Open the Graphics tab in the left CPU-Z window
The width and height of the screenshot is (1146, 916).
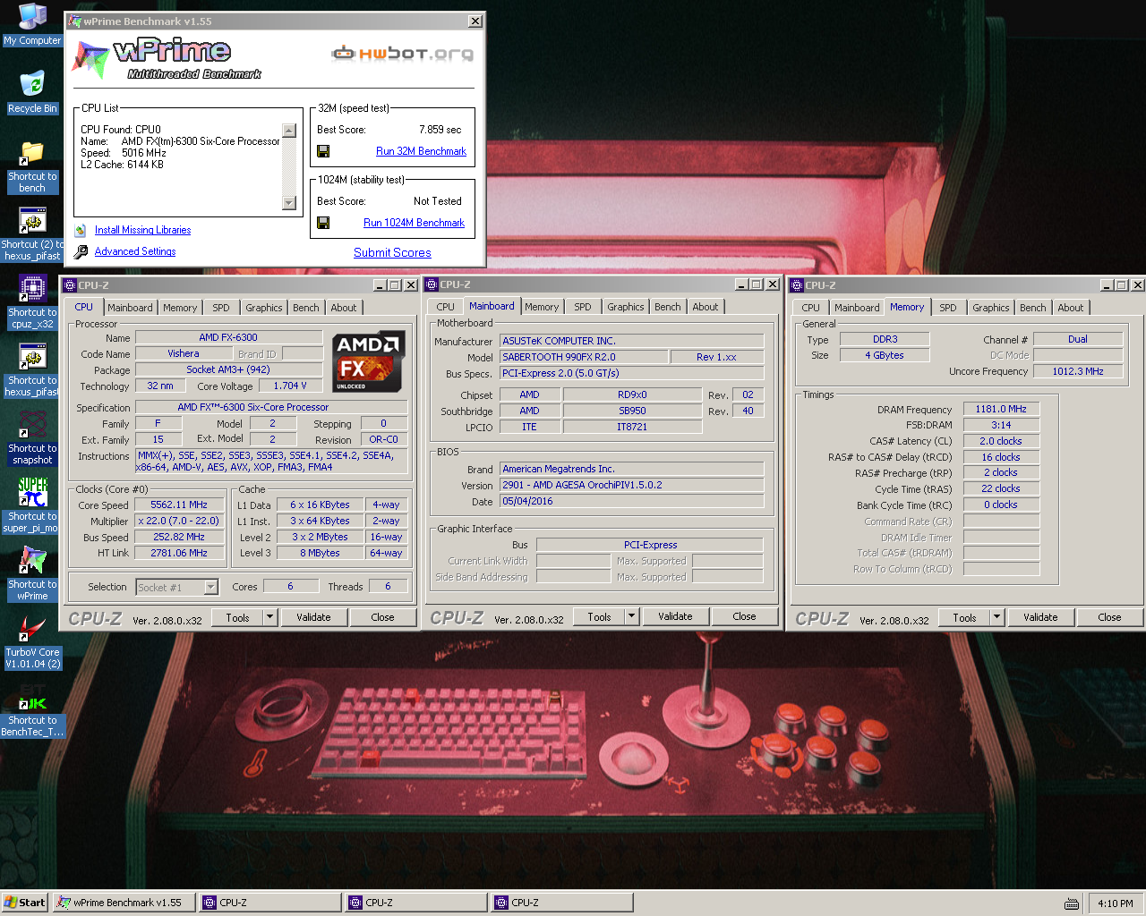coord(264,308)
